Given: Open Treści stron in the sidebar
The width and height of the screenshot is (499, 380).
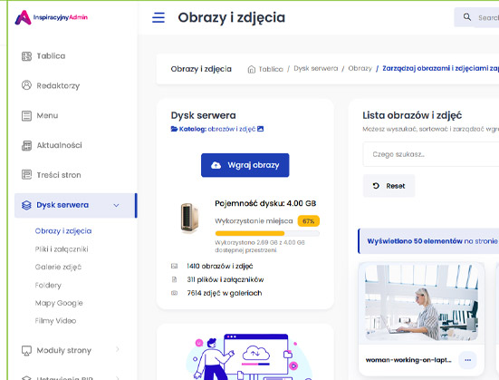Looking at the screenshot, I should (x=59, y=175).
